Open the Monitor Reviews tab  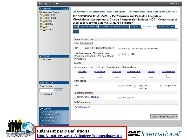tap(166, 26)
